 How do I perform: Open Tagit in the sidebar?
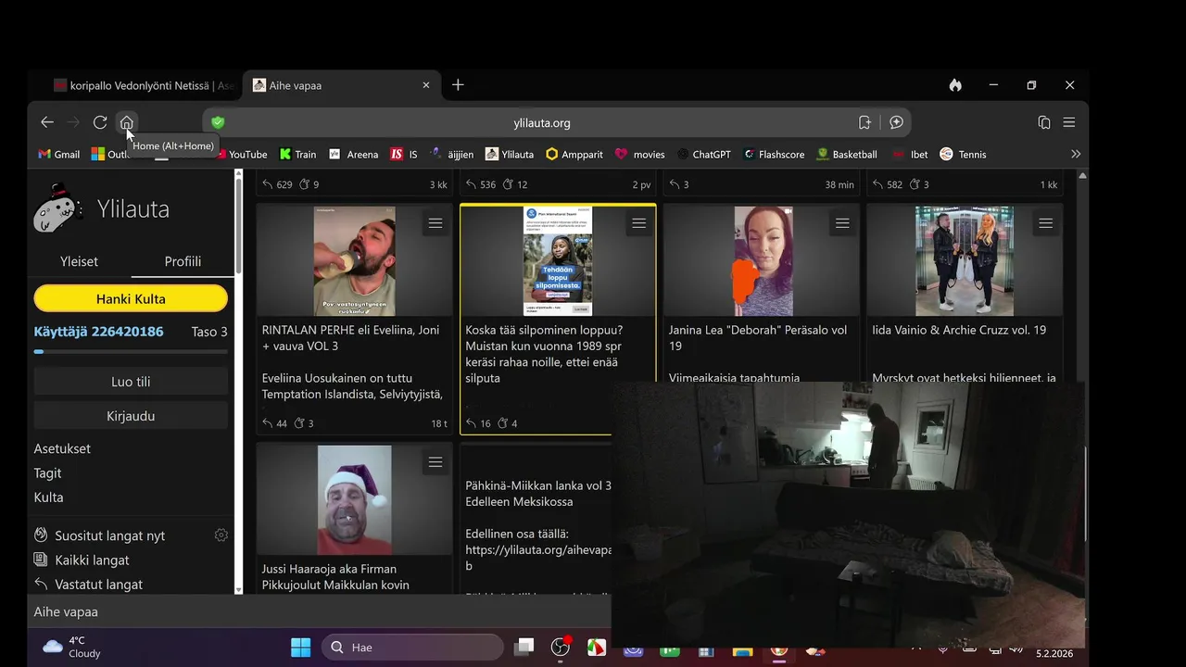click(x=47, y=473)
